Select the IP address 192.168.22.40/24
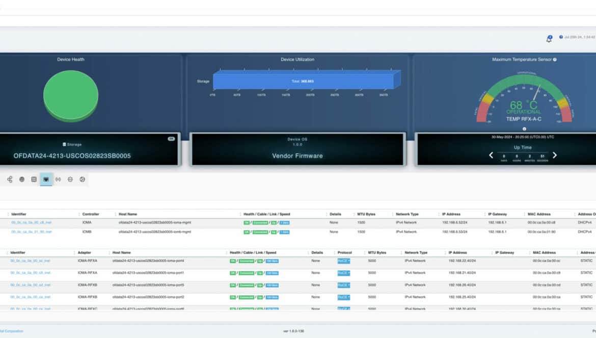 click(462, 261)
